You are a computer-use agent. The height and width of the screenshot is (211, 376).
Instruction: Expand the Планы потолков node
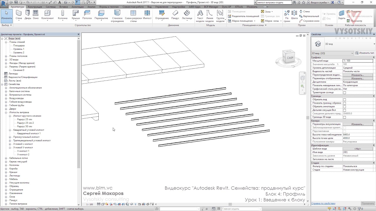pyautogui.click(x=6, y=56)
